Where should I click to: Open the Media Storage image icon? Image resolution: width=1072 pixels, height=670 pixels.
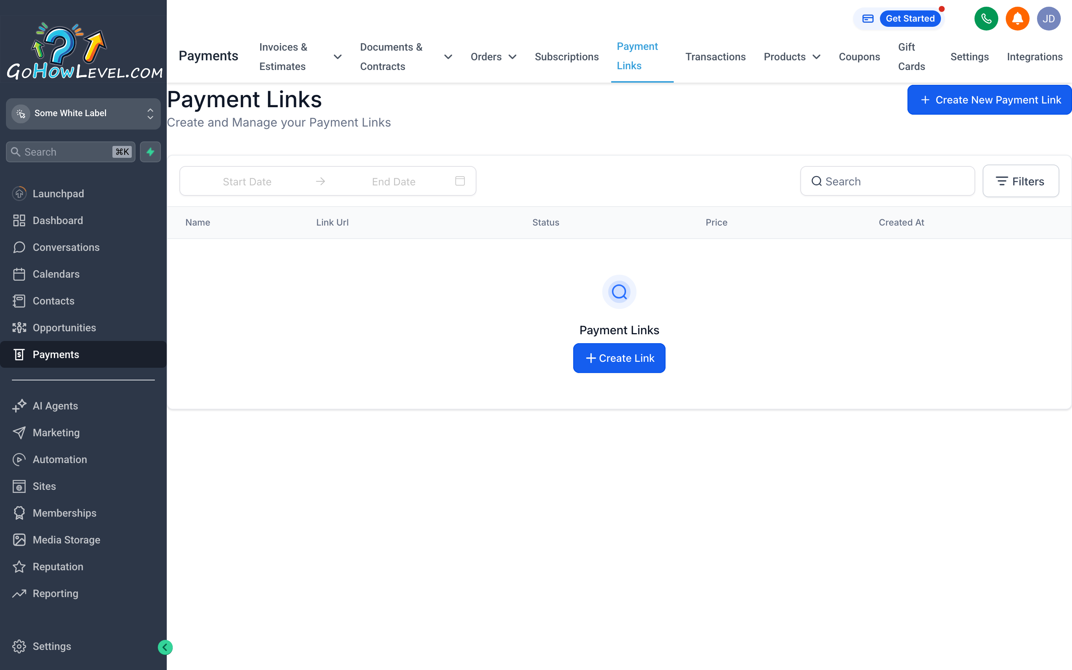pos(19,540)
